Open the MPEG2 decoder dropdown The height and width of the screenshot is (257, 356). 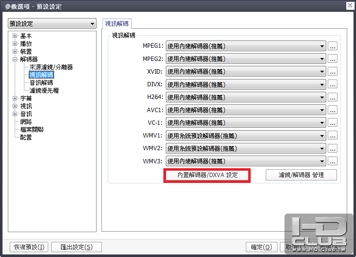click(x=246, y=59)
